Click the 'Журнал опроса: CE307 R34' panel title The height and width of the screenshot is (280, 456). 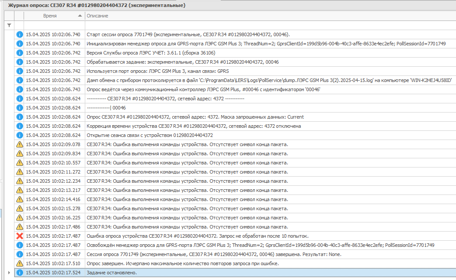point(97,5)
